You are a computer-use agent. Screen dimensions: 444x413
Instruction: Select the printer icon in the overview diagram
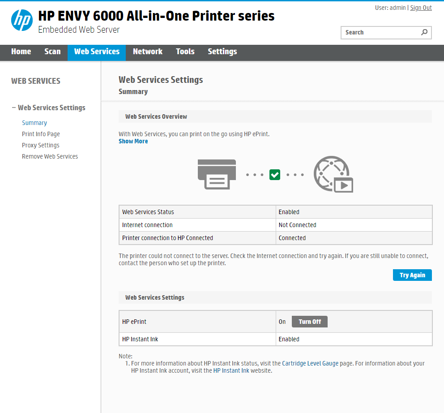pos(217,174)
